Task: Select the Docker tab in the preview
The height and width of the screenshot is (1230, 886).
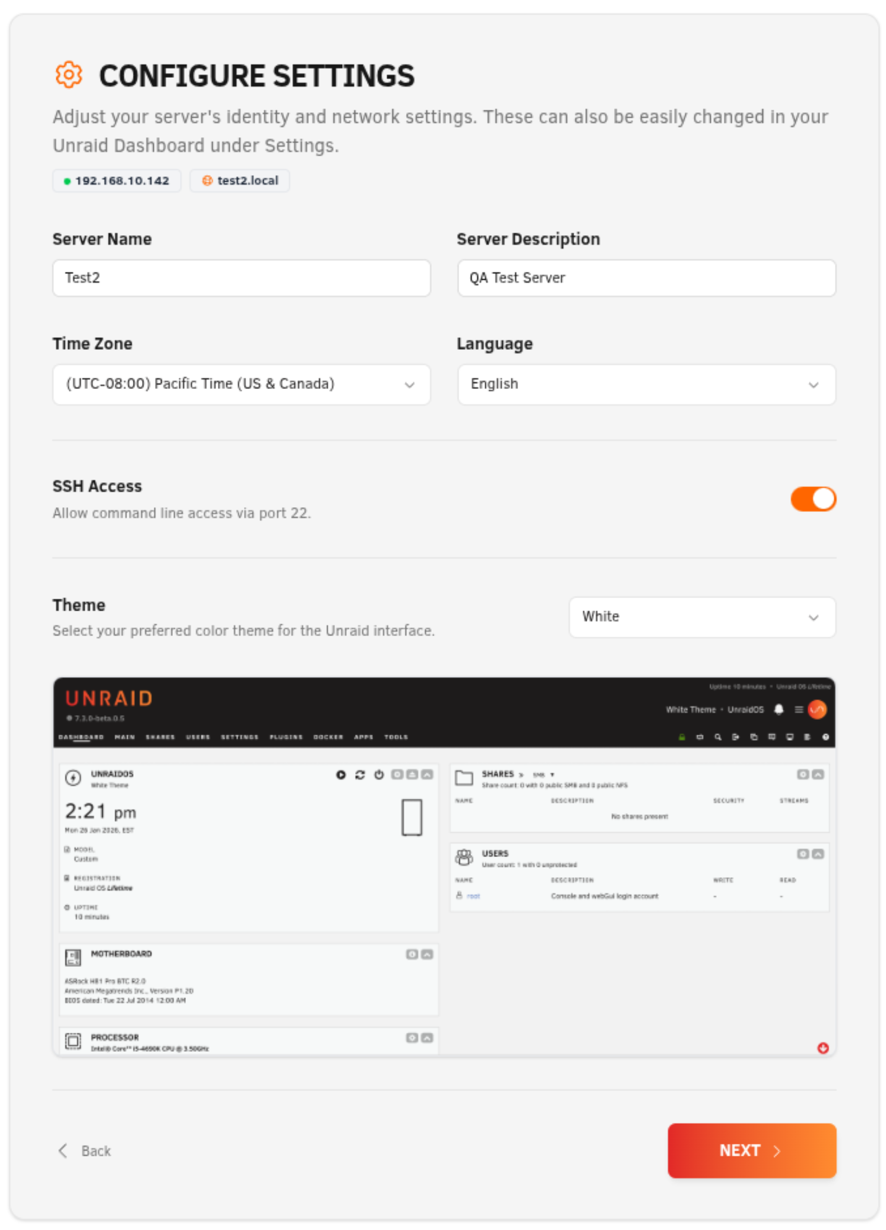Action: 328,737
